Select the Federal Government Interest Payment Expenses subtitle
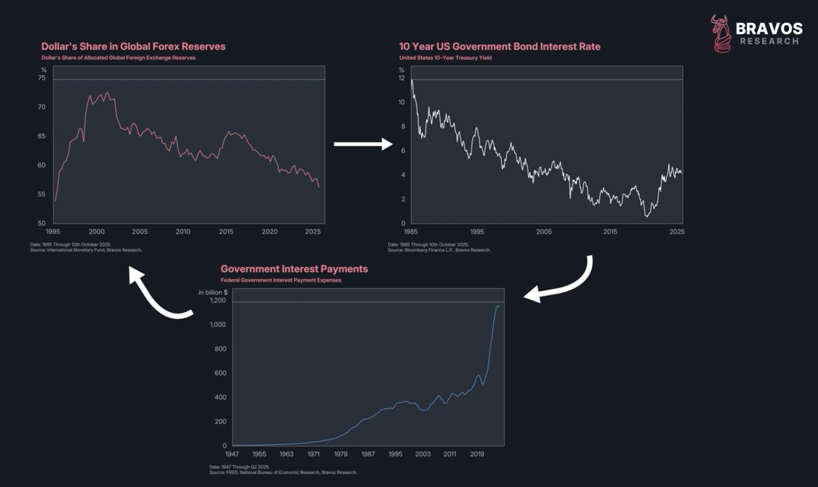The image size is (818, 487). tap(281, 280)
